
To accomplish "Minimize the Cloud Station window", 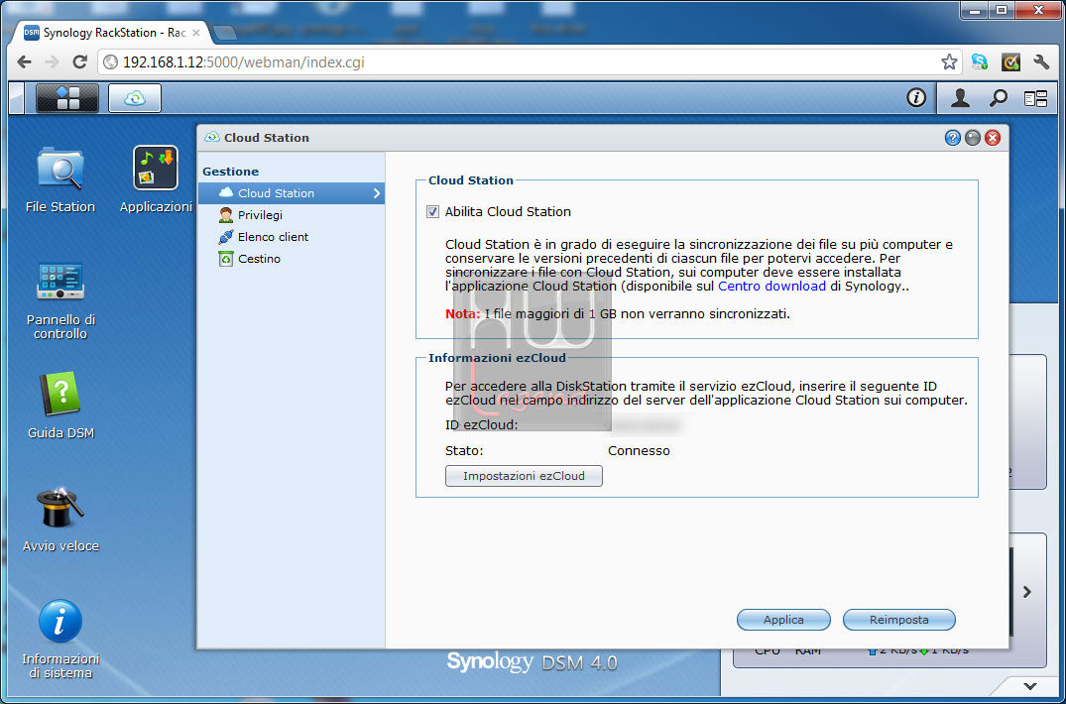I will tap(973, 138).
